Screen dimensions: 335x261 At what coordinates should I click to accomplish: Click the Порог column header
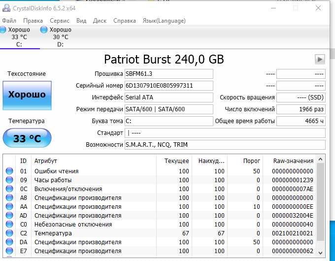[x=245, y=161]
